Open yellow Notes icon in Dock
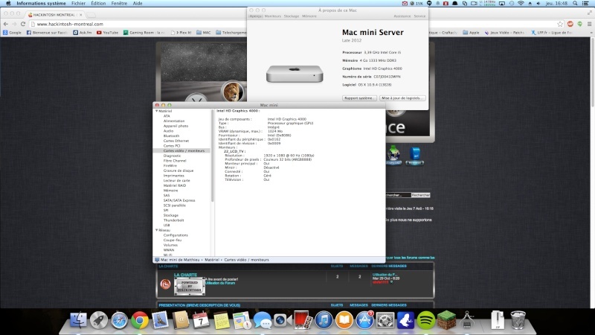The image size is (595, 335). [221, 320]
